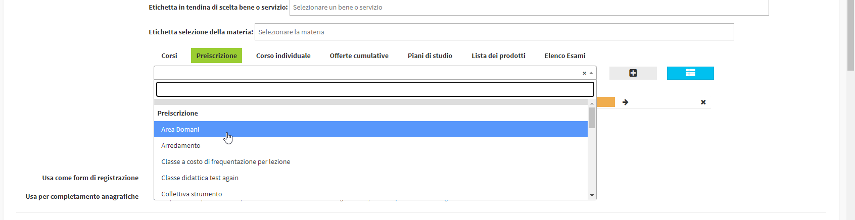
Task: Click the blue list view button
Action: click(x=690, y=73)
